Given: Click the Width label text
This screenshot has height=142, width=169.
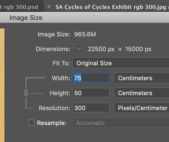Looking at the screenshot, I should click(x=61, y=78).
